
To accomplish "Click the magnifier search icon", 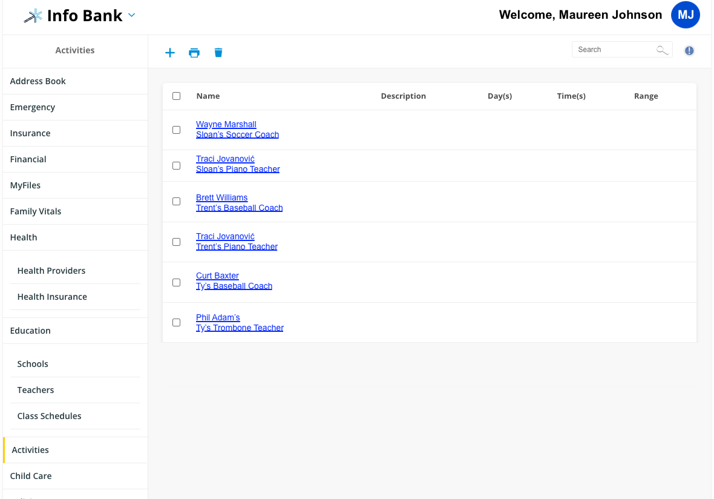I will (662, 50).
